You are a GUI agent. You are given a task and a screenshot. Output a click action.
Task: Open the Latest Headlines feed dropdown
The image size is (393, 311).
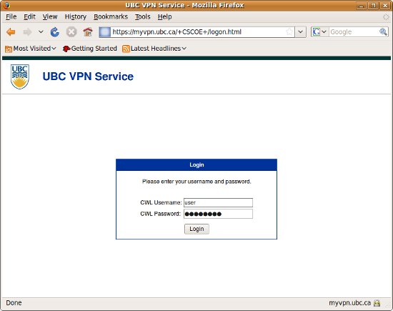tap(154, 49)
